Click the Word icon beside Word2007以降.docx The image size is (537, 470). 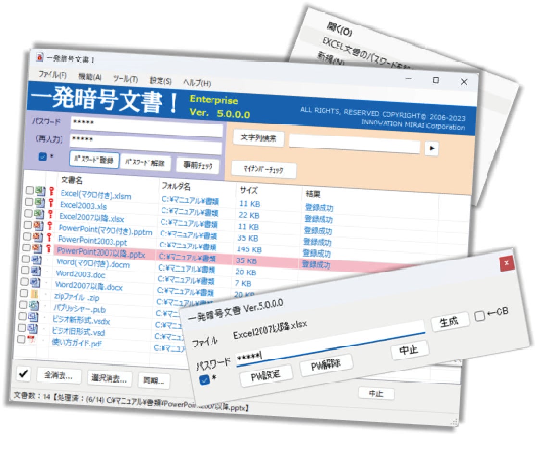tap(35, 283)
